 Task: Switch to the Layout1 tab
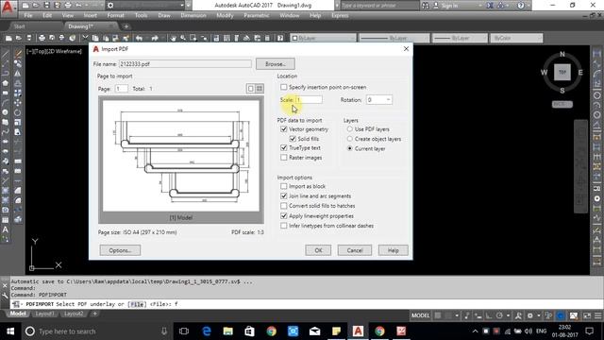[44, 314]
